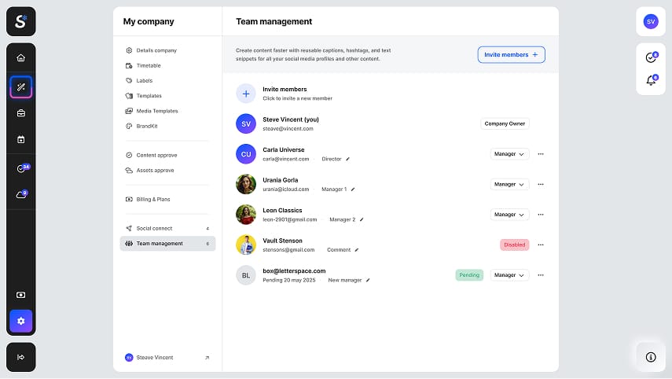This screenshot has height=379, width=672.
Task: Click the bell notifications icon
Action: (x=651, y=80)
